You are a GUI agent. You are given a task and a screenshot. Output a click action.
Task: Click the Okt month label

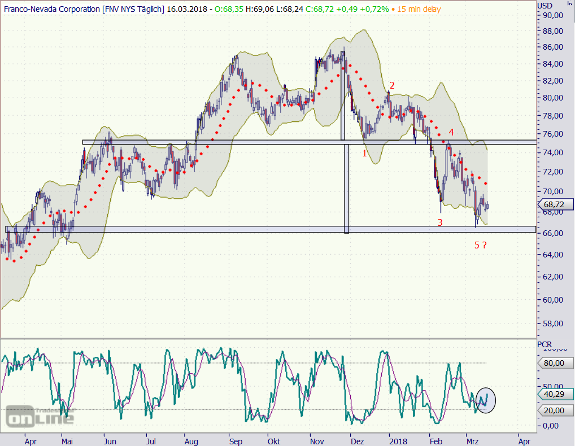click(x=274, y=441)
